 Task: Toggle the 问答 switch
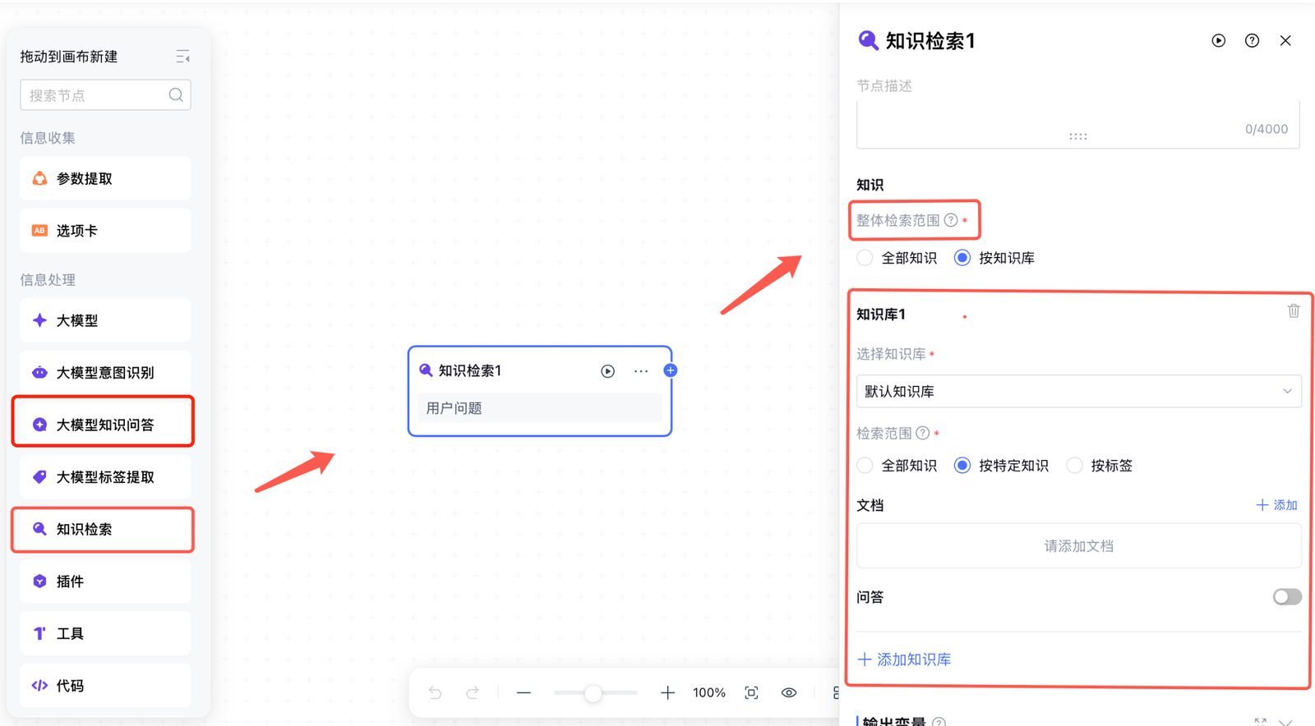[1286, 597]
